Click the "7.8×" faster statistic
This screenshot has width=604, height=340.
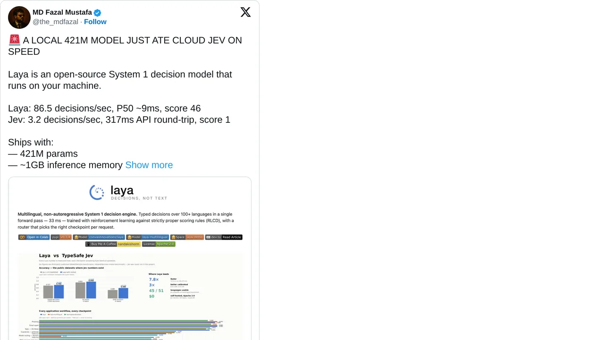(154, 280)
